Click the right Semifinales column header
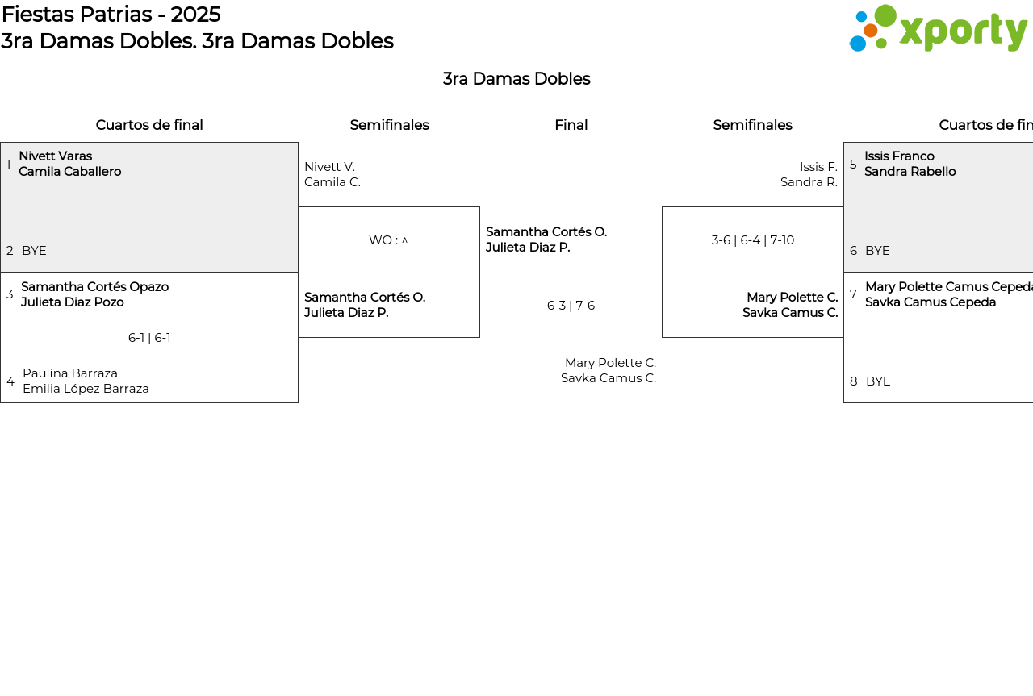 752,125
